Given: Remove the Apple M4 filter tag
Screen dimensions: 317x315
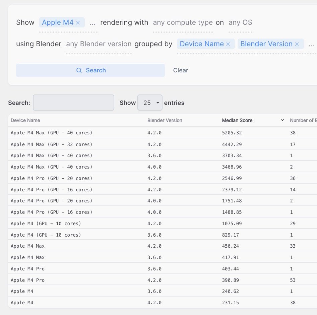Looking at the screenshot, I should click(78, 23).
